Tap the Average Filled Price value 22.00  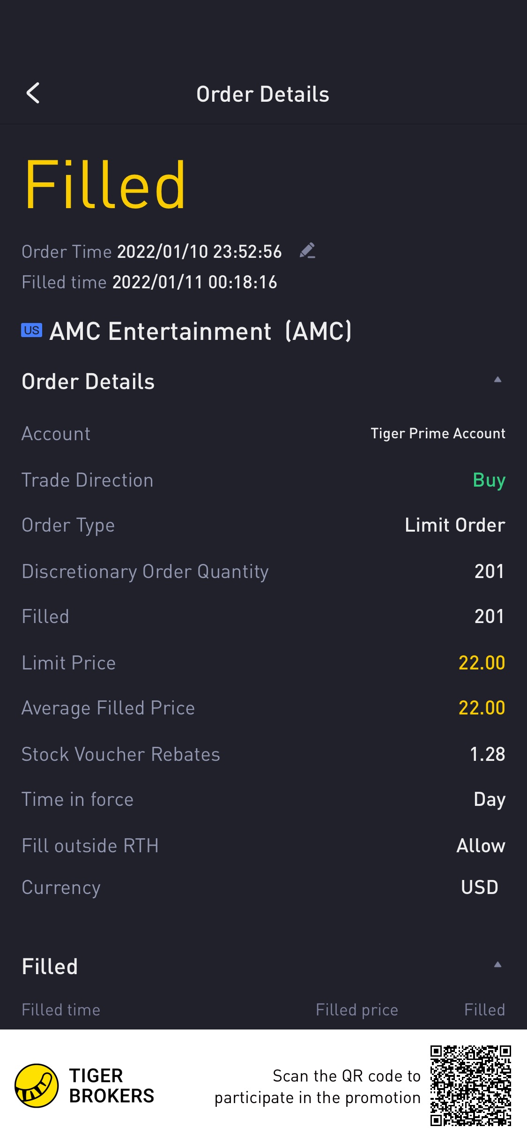tap(481, 708)
